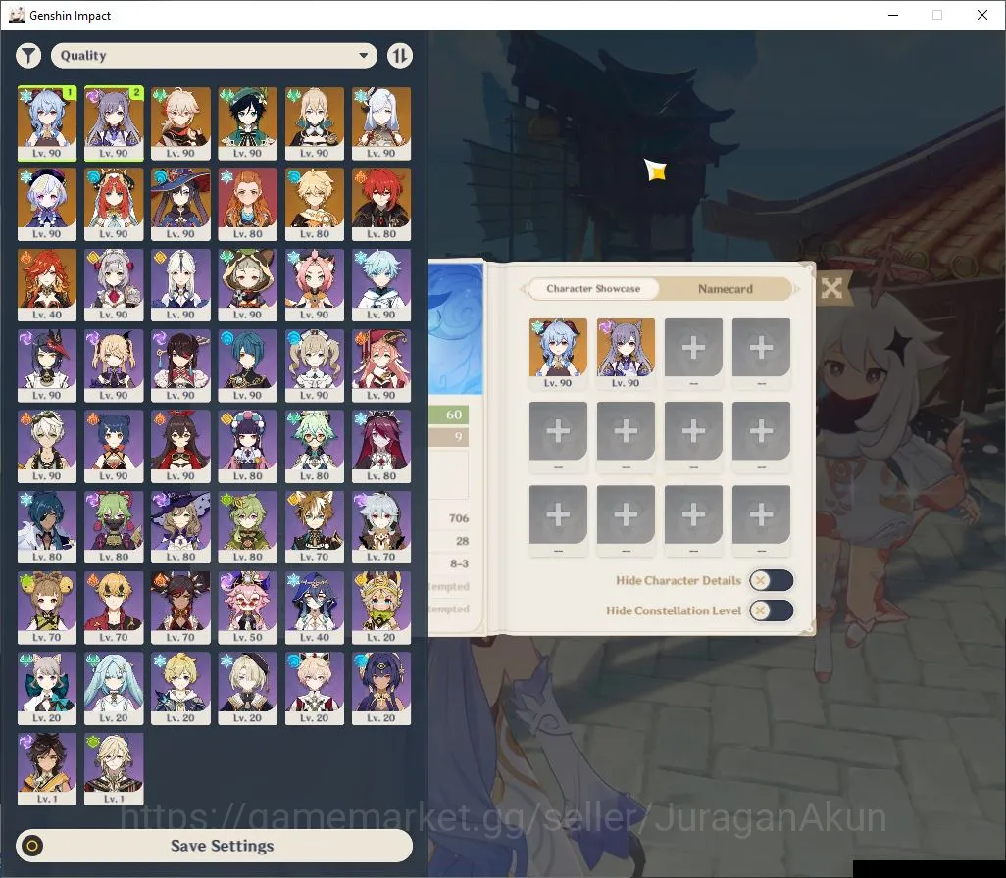The image size is (1006, 878).
Task: Choose Gorou at Lv. 70
Action: pos(315,527)
